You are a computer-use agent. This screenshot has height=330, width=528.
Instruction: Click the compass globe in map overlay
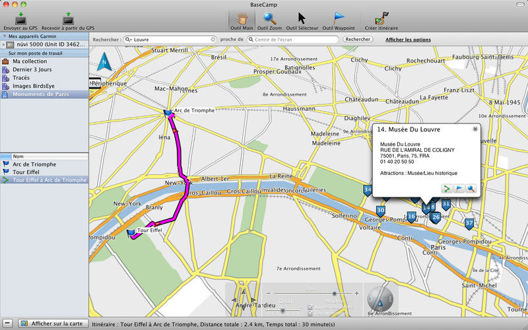(x=380, y=299)
